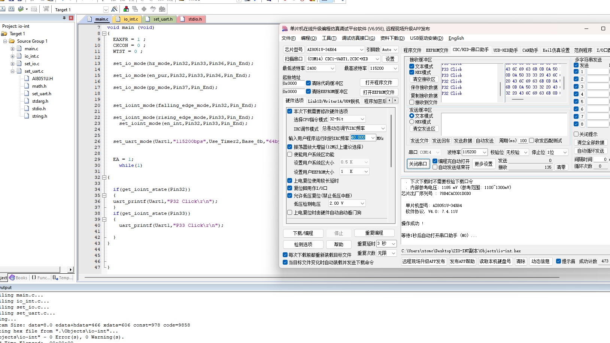The image size is (610, 343).
Task: Switch to the stdio.h editor tab
Action: coord(192,19)
